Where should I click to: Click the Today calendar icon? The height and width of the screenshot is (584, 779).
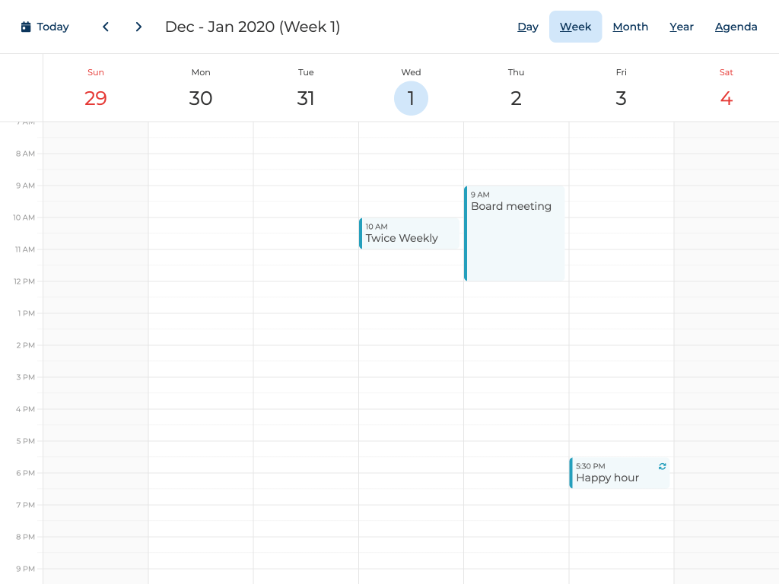(26, 27)
